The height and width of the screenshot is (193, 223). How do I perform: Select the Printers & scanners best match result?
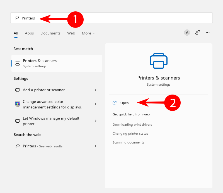point(57,63)
